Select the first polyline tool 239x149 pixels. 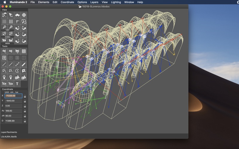pyautogui.click(x=4, y=71)
